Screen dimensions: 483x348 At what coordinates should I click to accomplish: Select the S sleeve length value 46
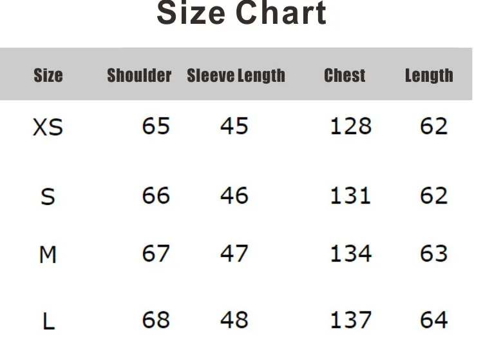(234, 195)
